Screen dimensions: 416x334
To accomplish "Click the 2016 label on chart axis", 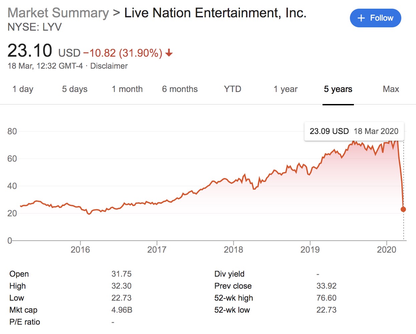I will click(80, 250).
